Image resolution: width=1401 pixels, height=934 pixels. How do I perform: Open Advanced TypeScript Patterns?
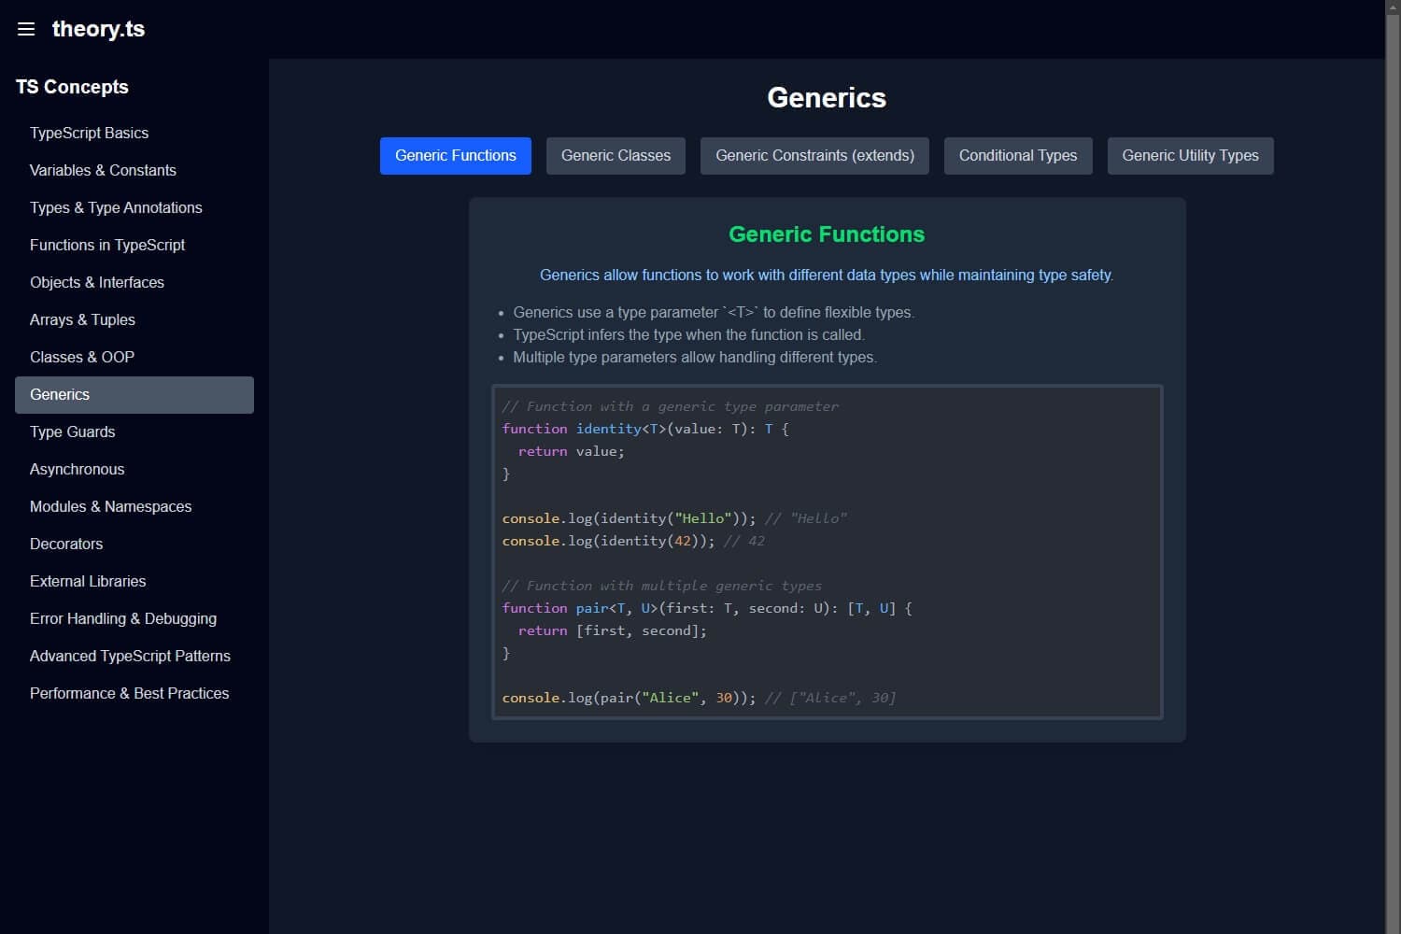(x=134, y=657)
